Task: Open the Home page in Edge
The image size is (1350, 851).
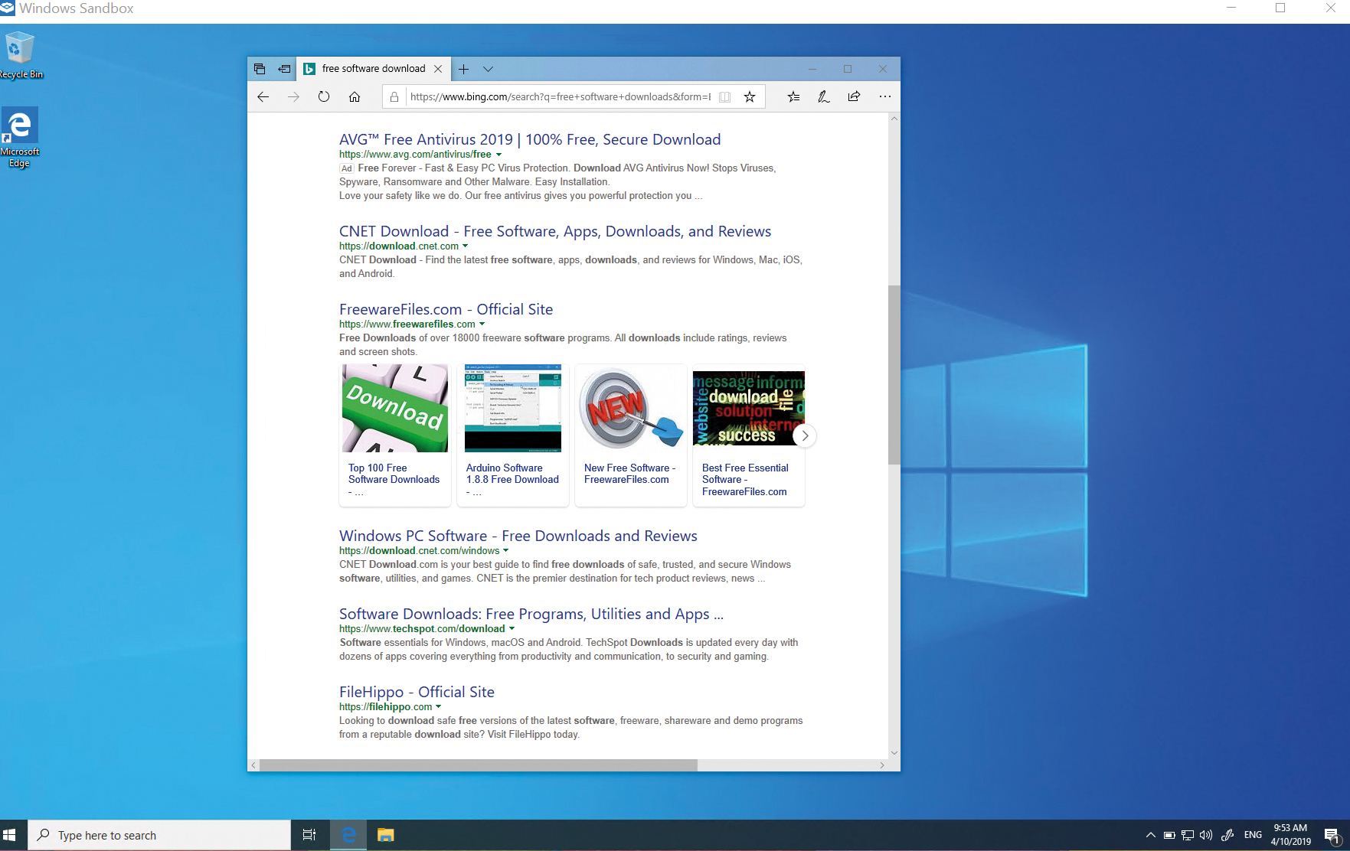Action: [x=355, y=96]
